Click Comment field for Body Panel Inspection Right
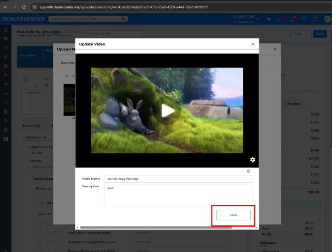This screenshot has height=252, width=332. (181, 233)
